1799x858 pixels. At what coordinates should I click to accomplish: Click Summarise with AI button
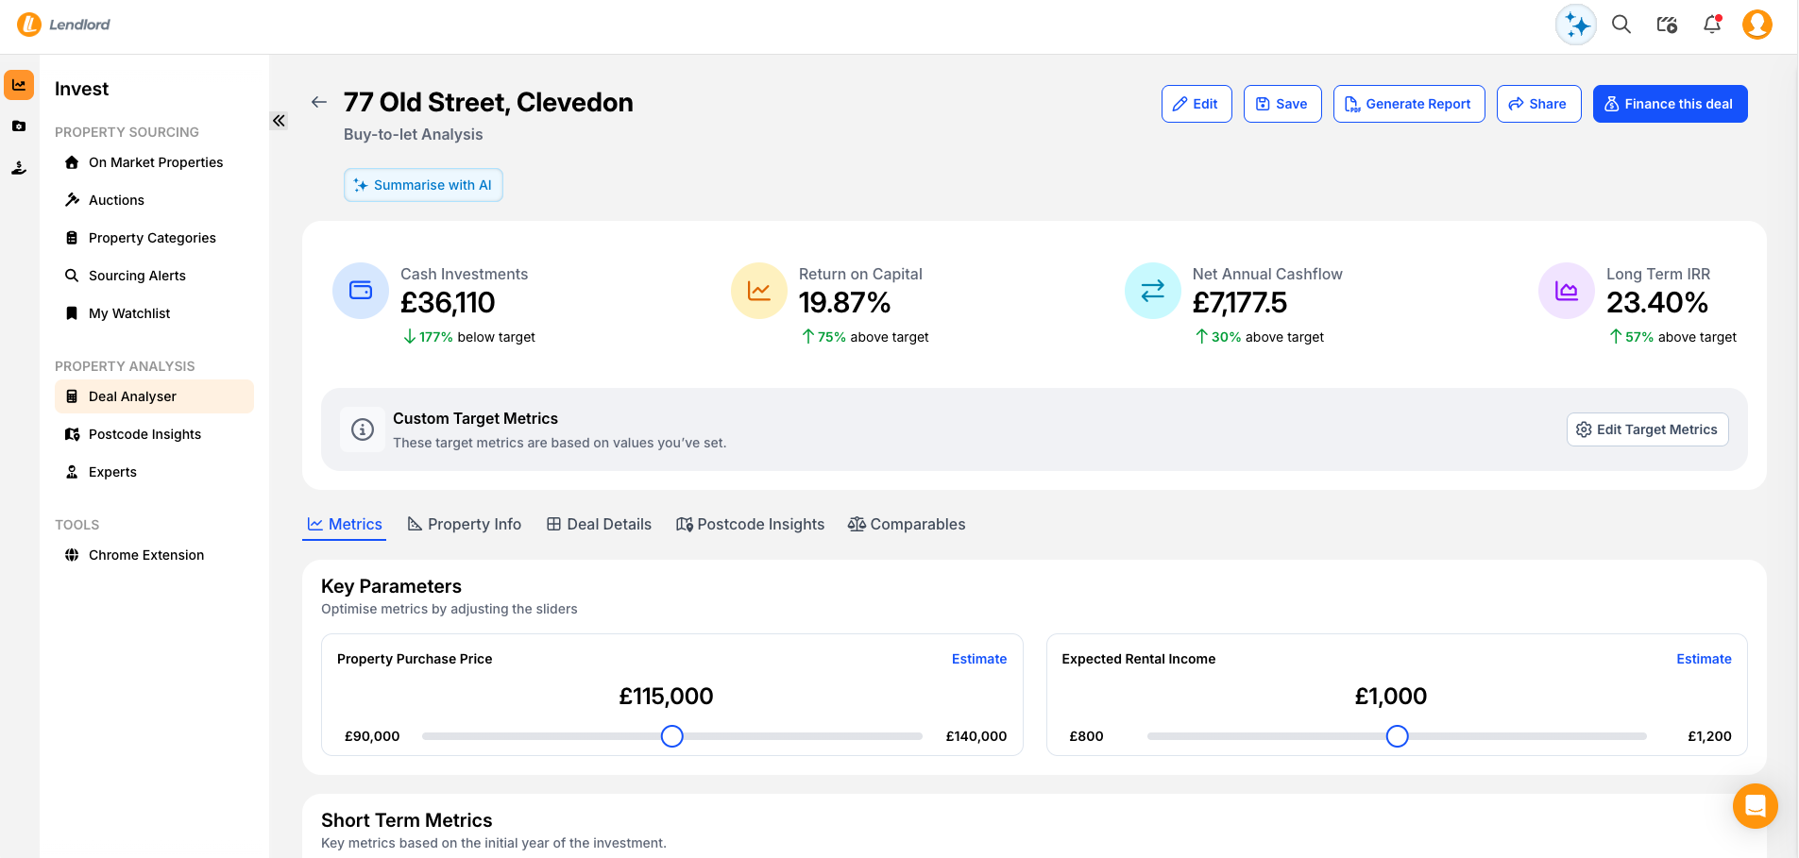coord(423,185)
